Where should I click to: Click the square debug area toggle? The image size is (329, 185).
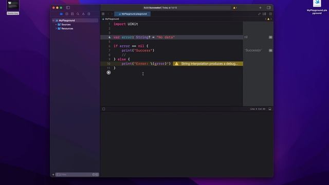pyautogui.click(x=104, y=109)
